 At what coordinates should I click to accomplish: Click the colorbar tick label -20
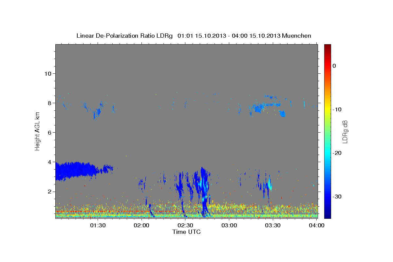[337, 153]
